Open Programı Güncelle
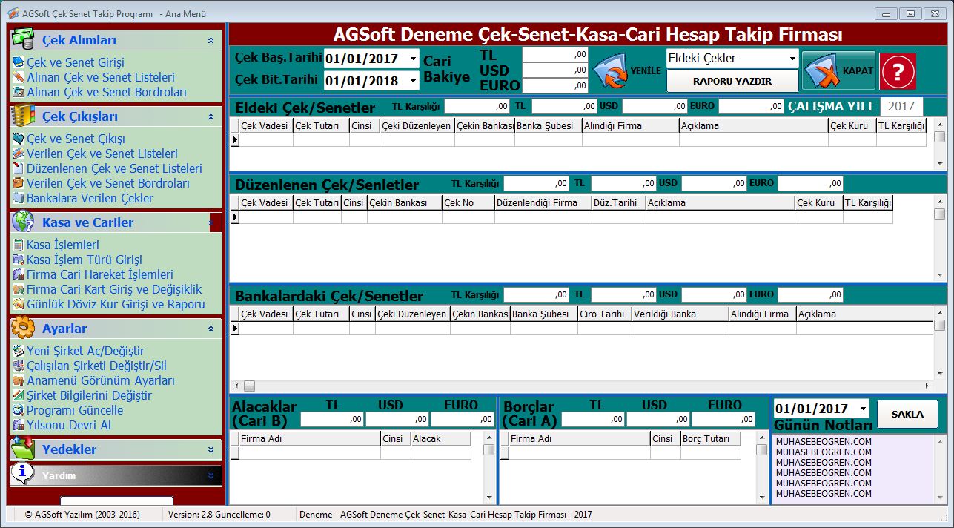Image resolution: width=954 pixels, height=528 pixels. point(75,411)
